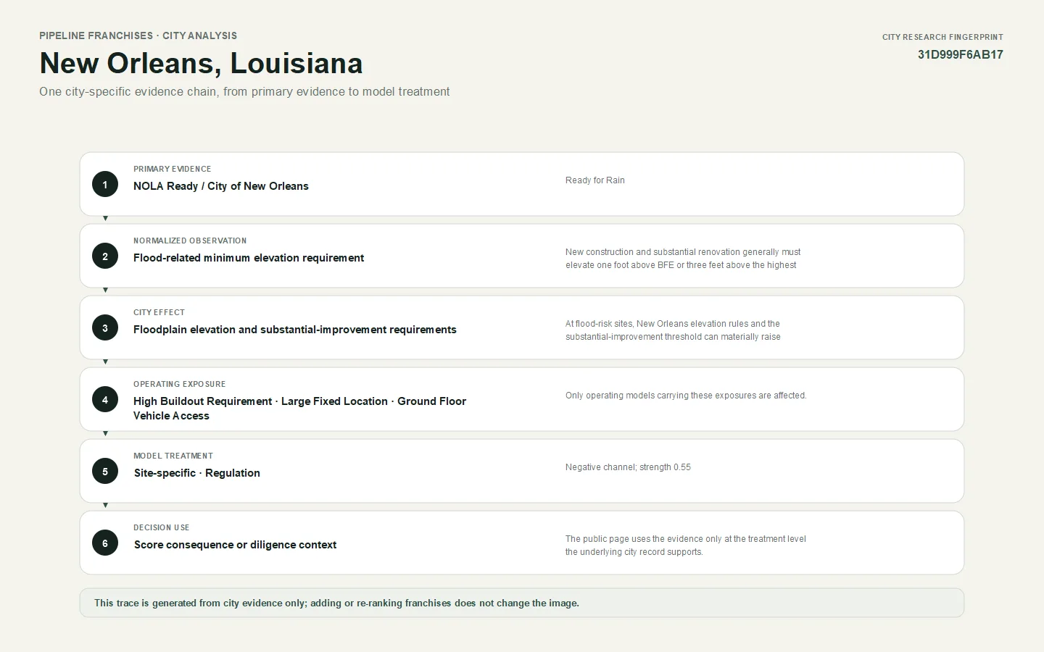Click the step 4 number badge
The image size is (1044, 652).
(x=105, y=399)
